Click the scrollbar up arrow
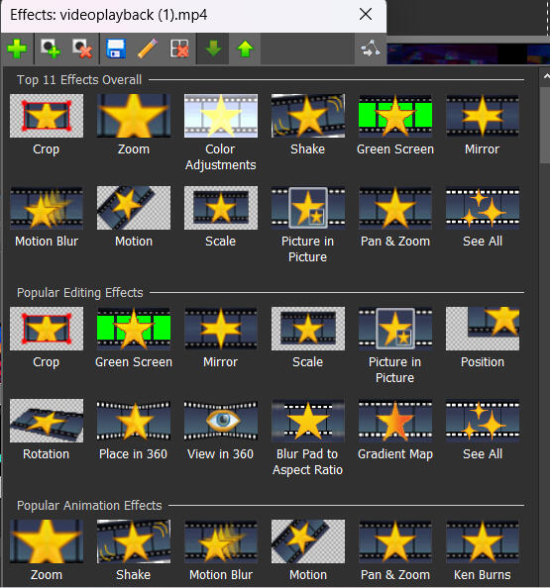 click(x=546, y=76)
